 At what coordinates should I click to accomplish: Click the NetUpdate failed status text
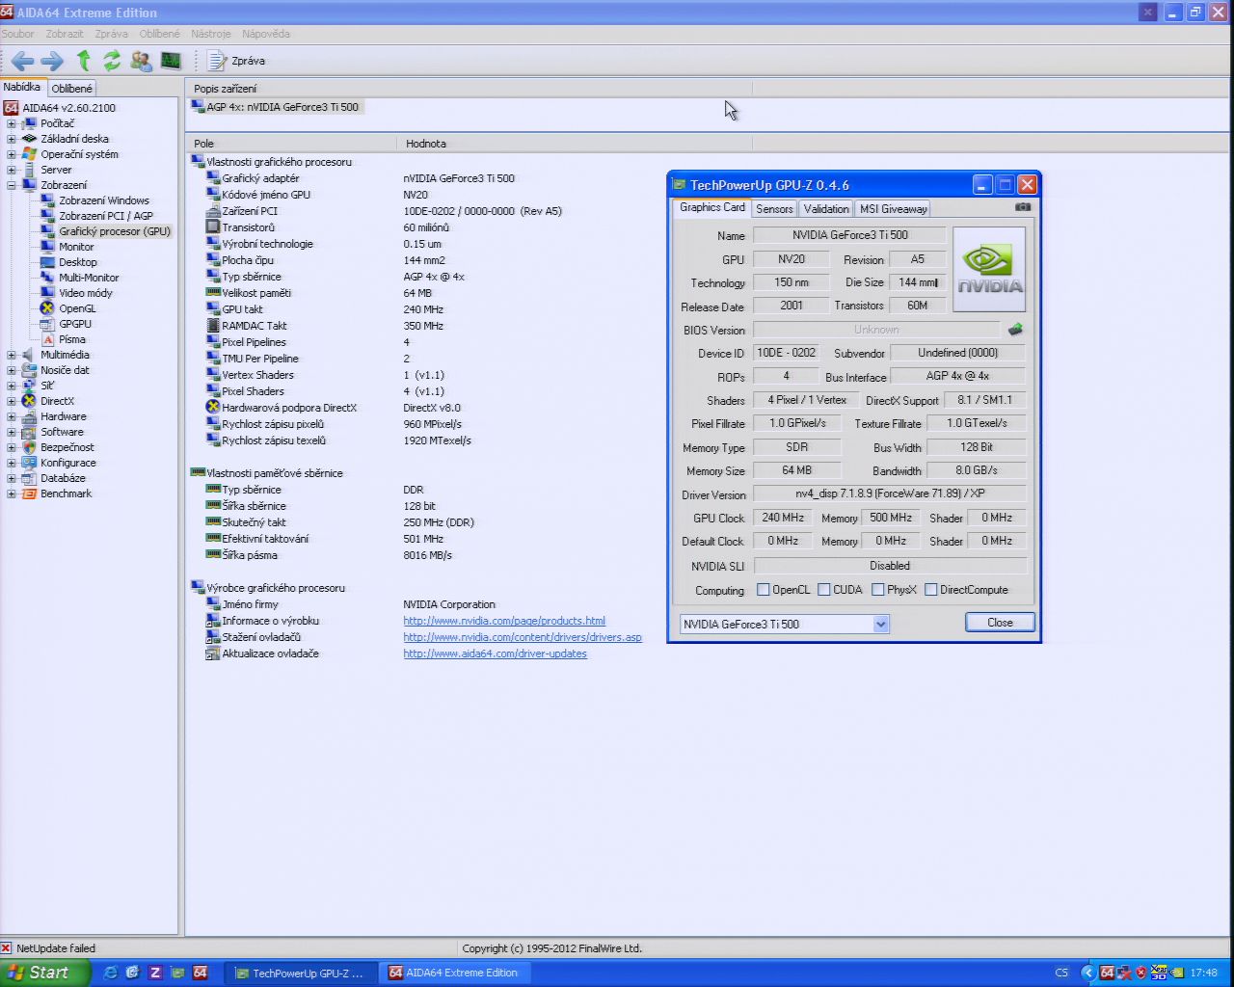(56, 948)
